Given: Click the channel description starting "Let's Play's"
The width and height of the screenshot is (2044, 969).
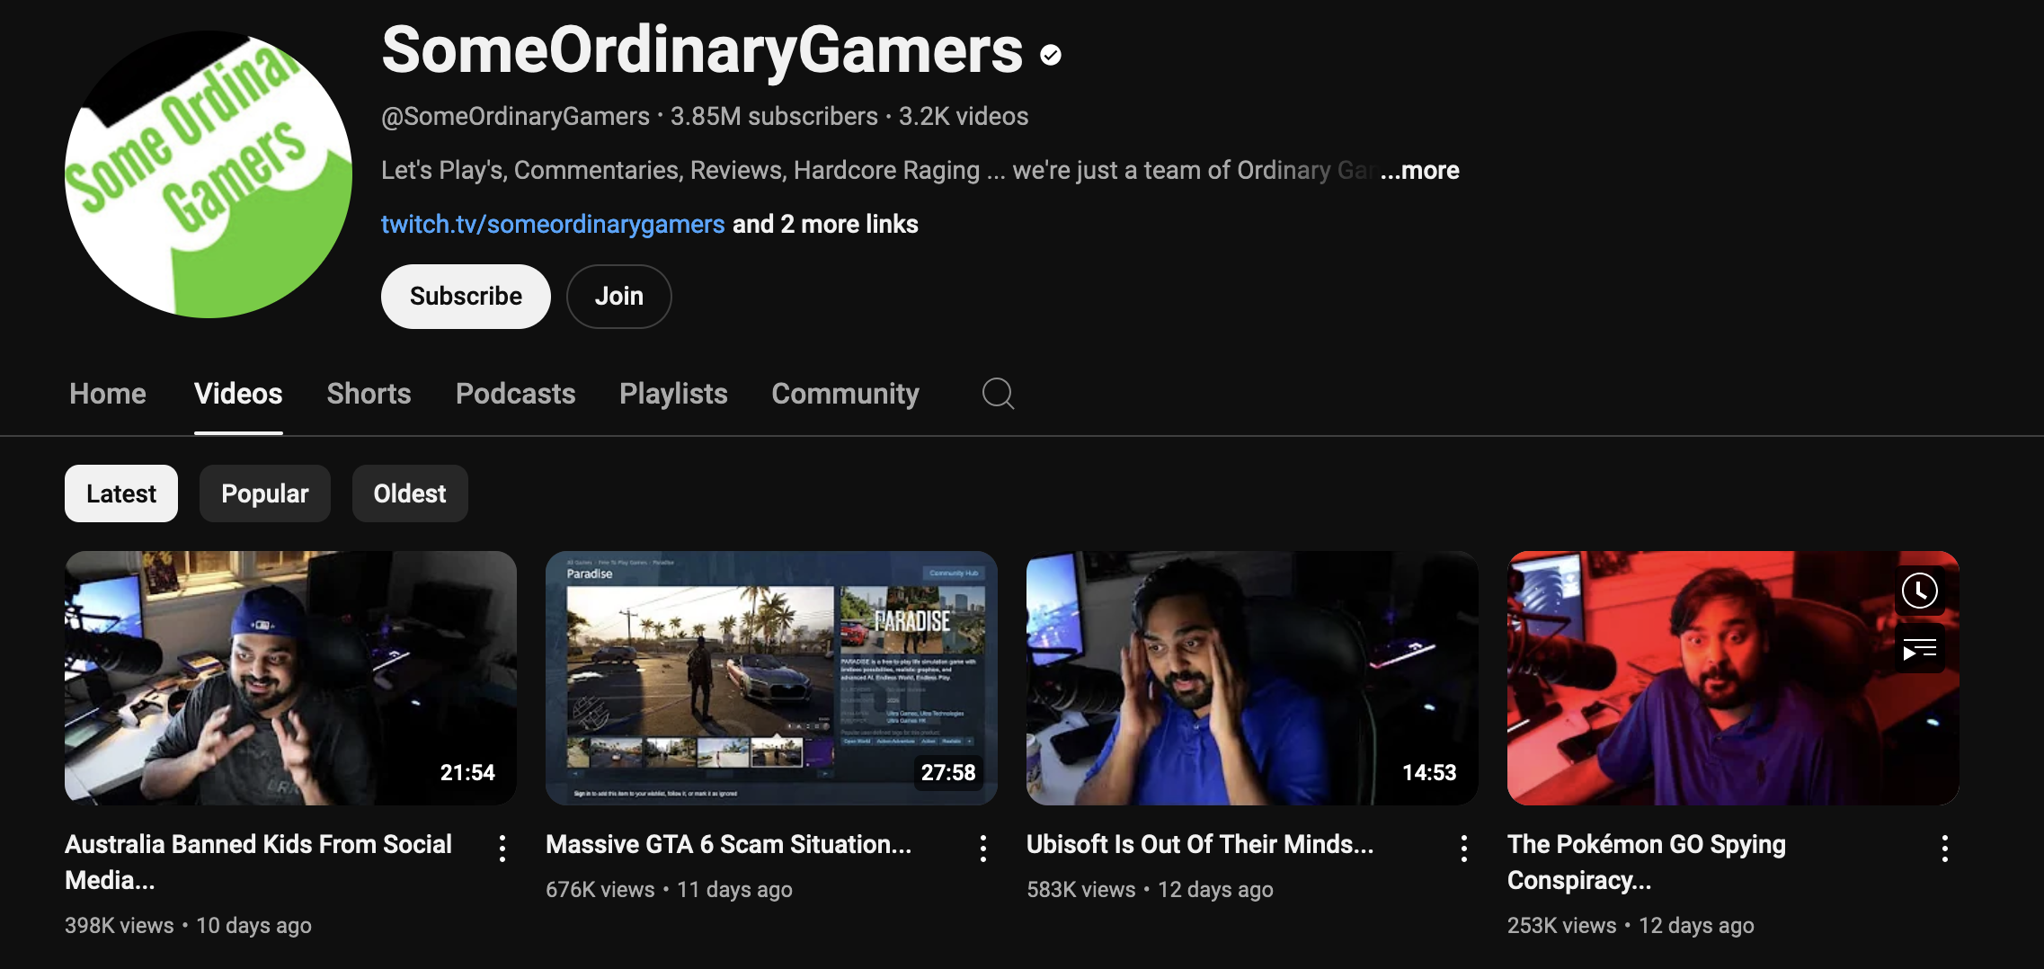Looking at the screenshot, I should click(x=878, y=170).
